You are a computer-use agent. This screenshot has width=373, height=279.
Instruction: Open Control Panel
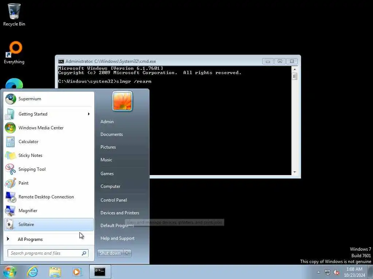tap(114, 200)
